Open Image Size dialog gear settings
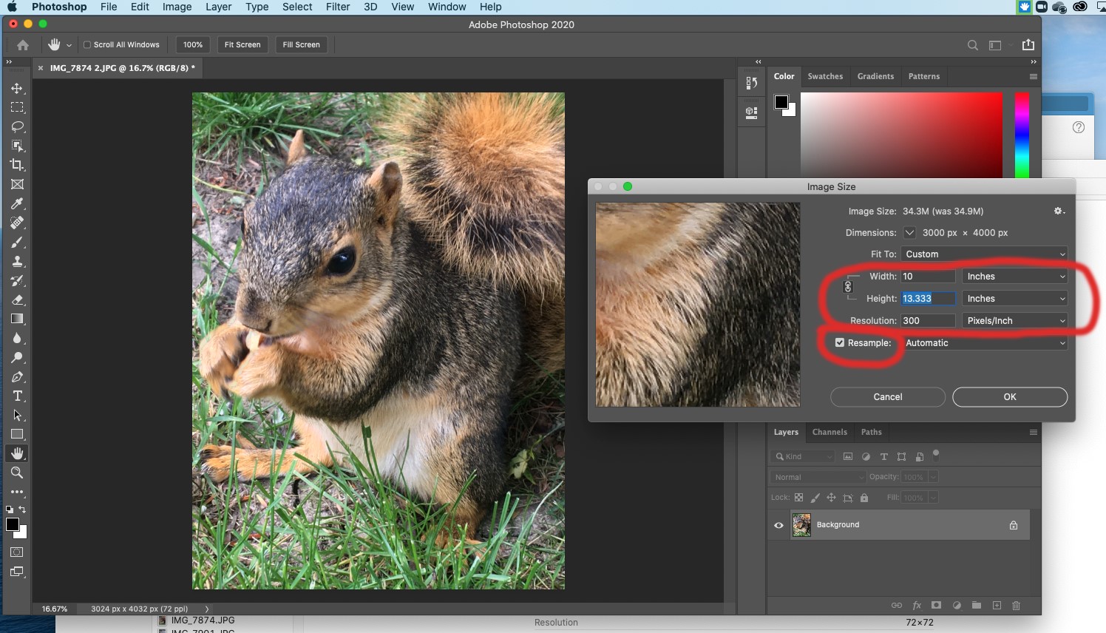The width and height of the screenshot is (1106, 633). 1059,211
